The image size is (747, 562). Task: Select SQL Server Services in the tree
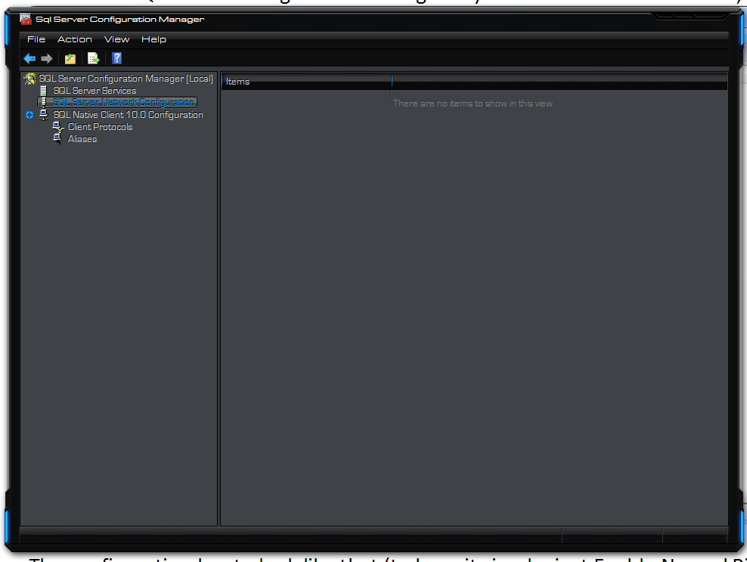(95, 91)
